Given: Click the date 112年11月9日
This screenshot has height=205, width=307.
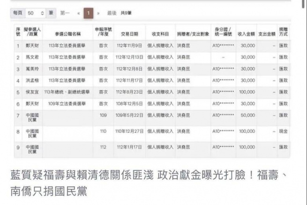Looking at the screenshot, I should [x=129, y=46].
